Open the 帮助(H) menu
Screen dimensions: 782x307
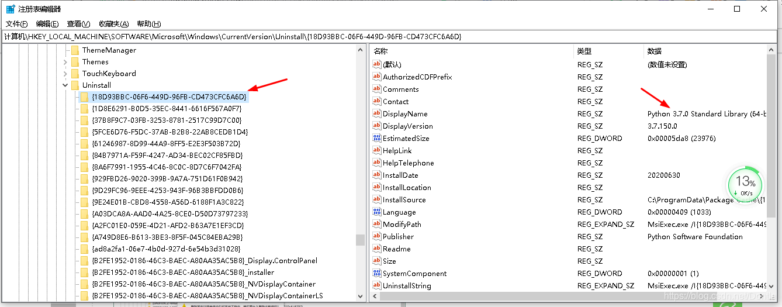click(x=148, y=23)
